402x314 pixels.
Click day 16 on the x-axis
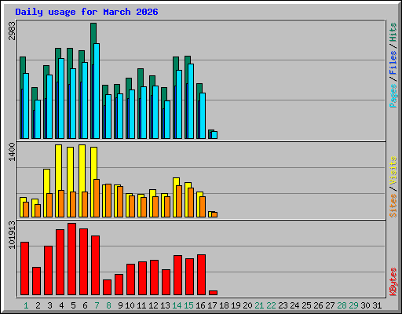pyautogui.click(x=200, y=305)
